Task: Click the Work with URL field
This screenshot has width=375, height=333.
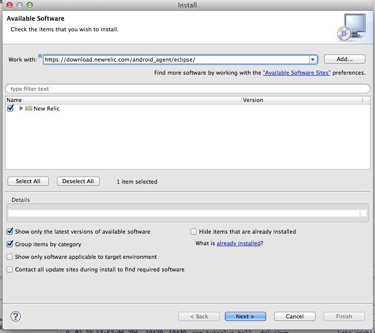Action: (176, 60)
